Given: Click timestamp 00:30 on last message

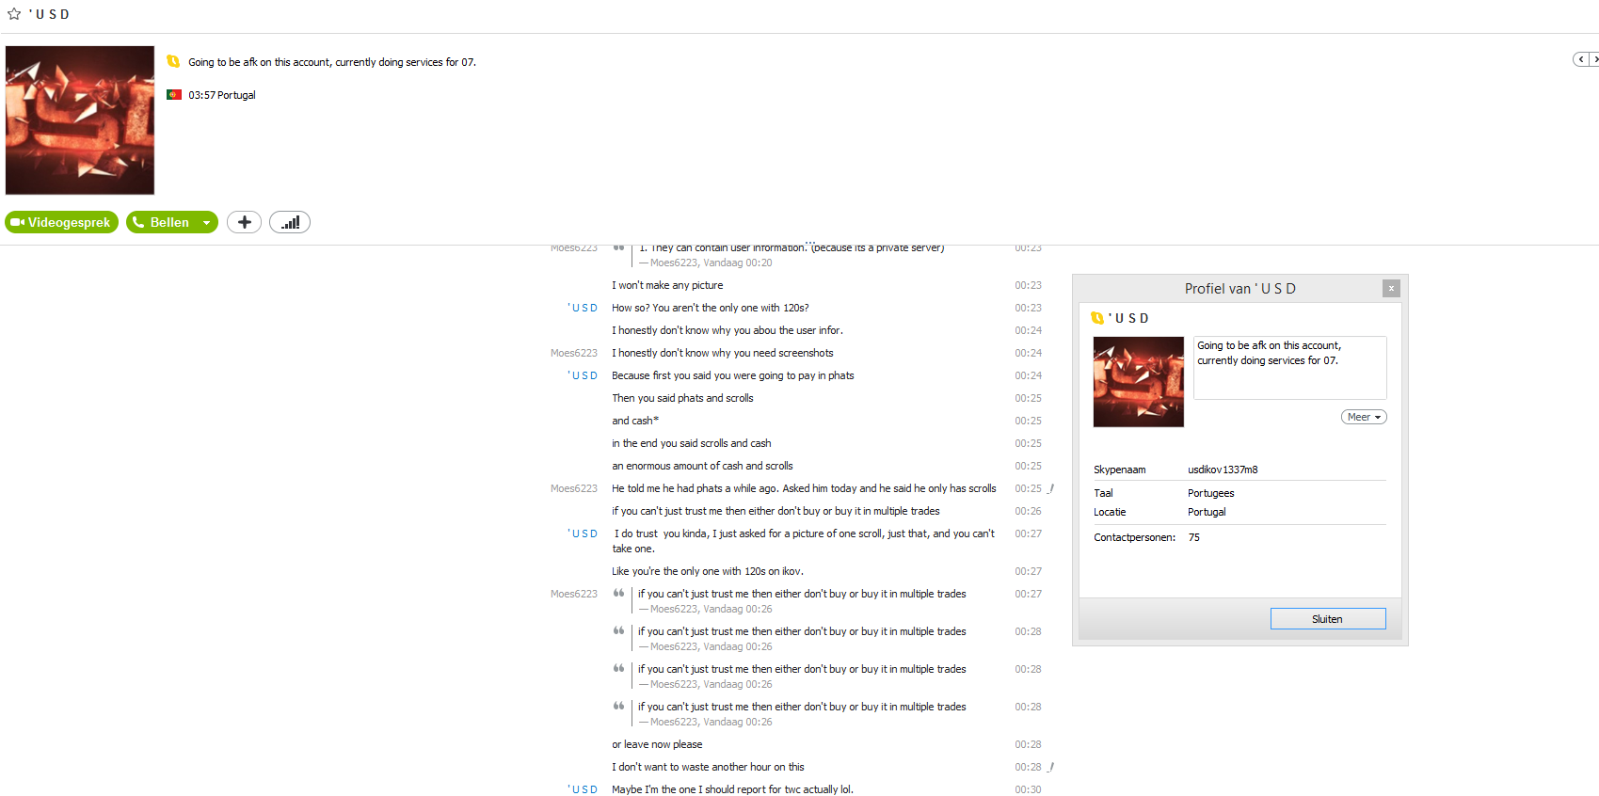Looking at the screenshot, I should pyautogui.click(x=1028, y=789).
